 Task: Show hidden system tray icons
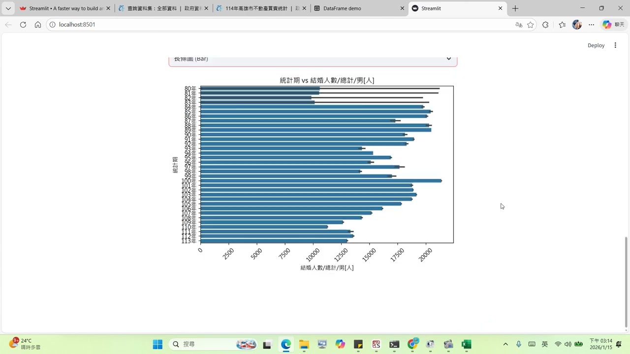(505, 344)
